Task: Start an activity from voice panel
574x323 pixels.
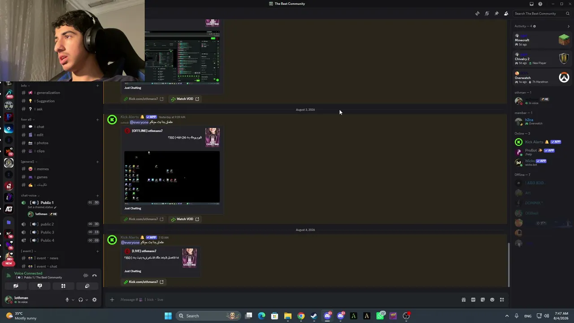Action: tap(63, 286)
